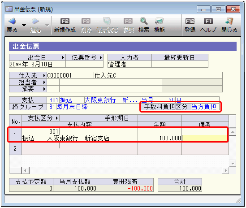Open the 機能 functions icon
Viewport: 246px width, 208px height.
159,21
